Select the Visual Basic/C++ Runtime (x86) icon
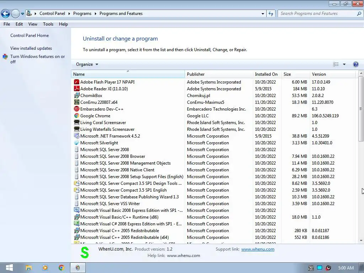The width and height of the screenshot is (364, 273). pos(76,217)
